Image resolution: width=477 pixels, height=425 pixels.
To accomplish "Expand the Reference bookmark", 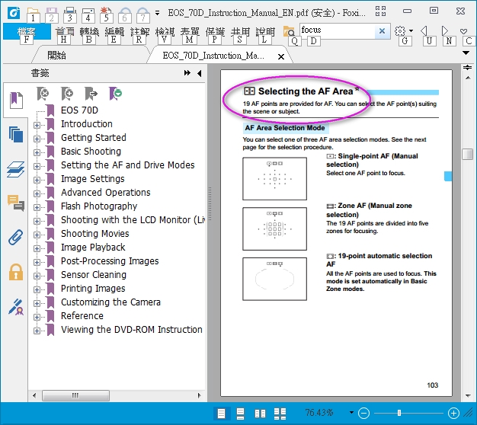I will pyautogui.click(x=37, y=317).
